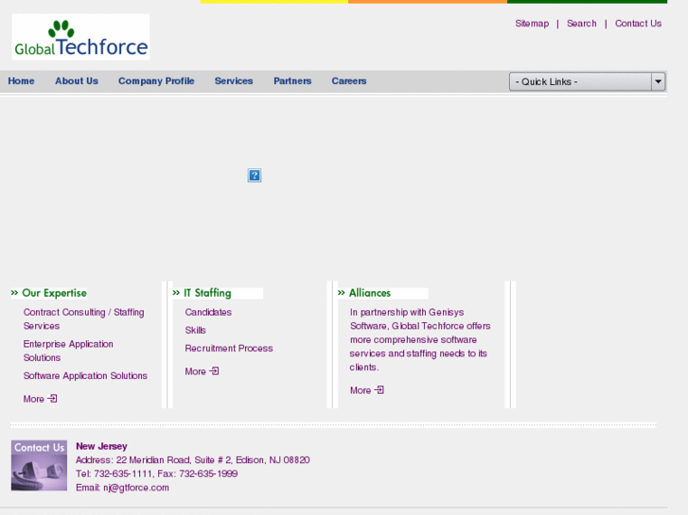Click the Genisys Software partnership paragraph
Screen dimensions: 688x515
[x=420, y=339]
